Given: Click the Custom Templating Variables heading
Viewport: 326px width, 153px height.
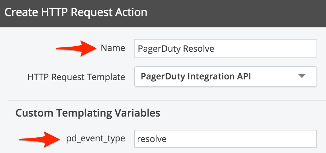Looking at the screenshot, I should pos(88,113).
